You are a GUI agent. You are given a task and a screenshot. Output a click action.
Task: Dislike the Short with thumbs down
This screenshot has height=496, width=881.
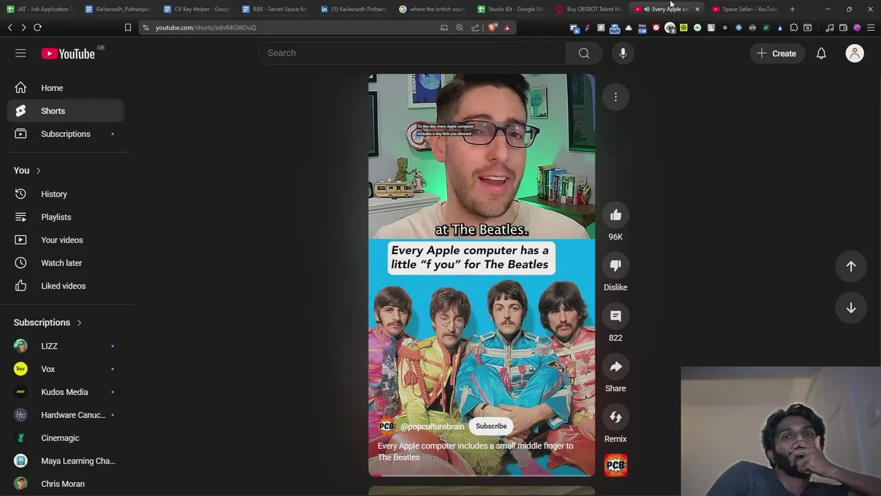tap(615, 266)
